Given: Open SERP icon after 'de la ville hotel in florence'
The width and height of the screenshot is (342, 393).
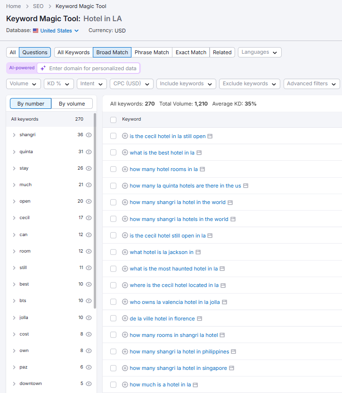Looking at the screenshot, I should (199, 319).
